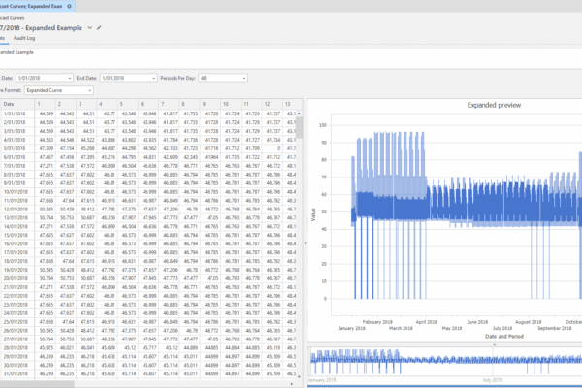
Task: Click the Expanded preview chart title
Action: tap(494, 105)
